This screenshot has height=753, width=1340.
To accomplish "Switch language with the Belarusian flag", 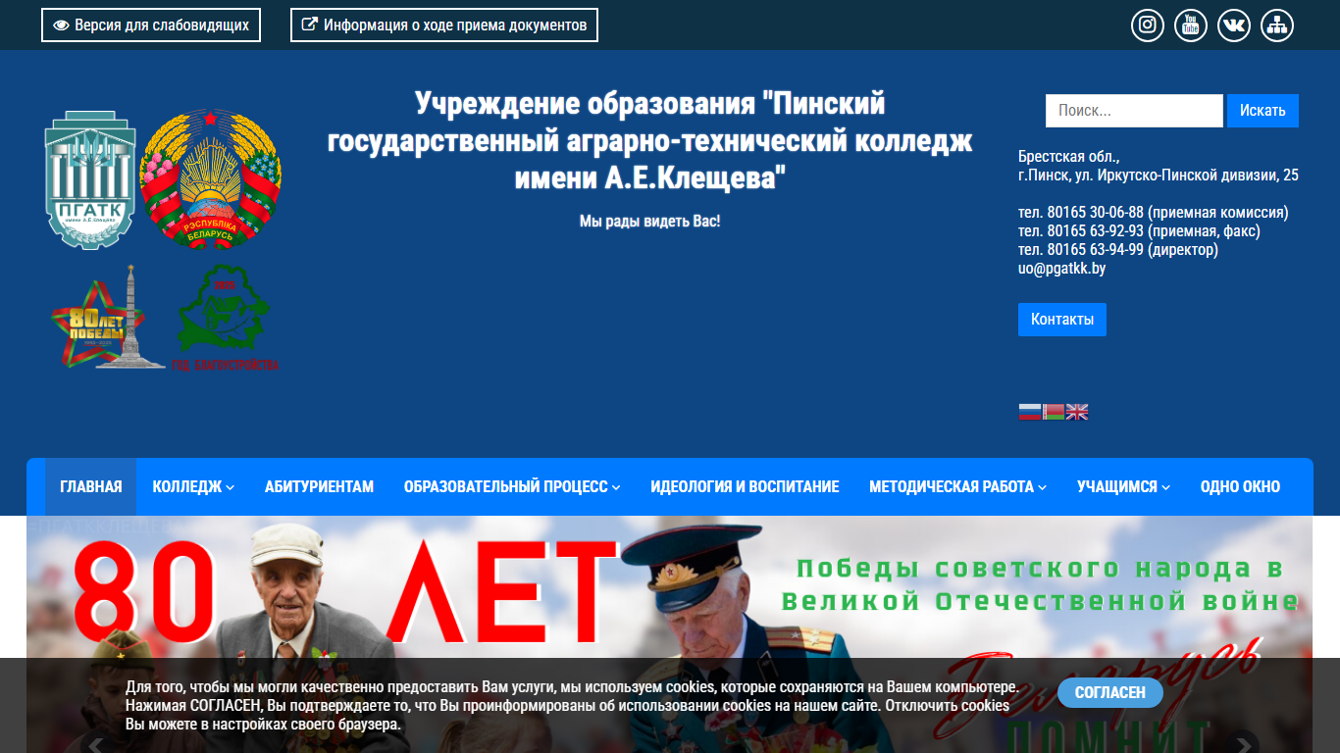I will [x=1054, y=412].
